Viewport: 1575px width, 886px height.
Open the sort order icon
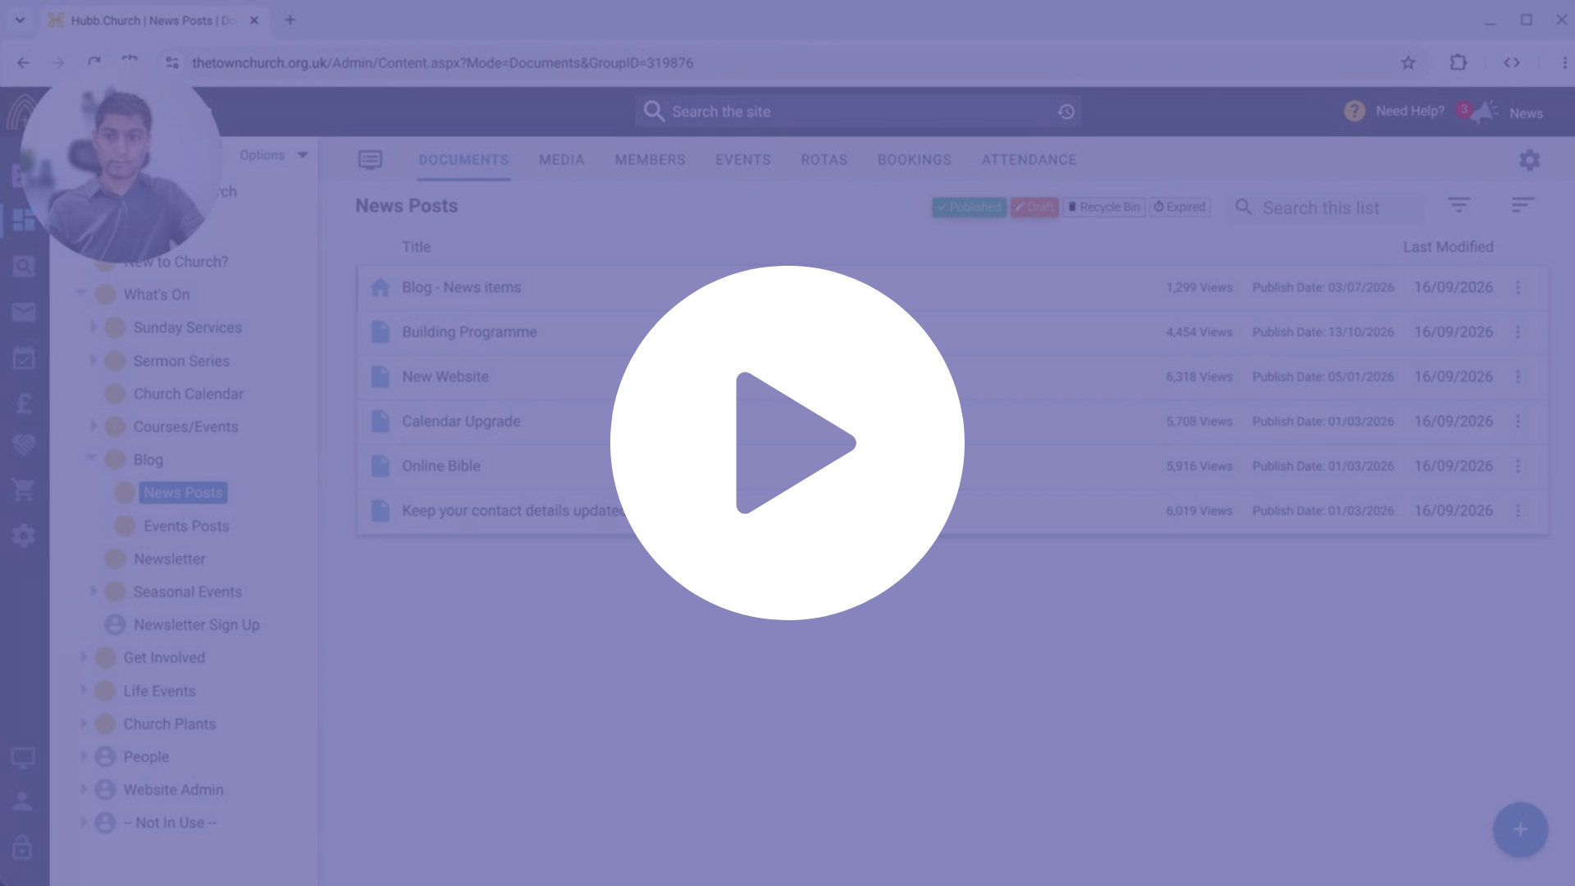(1522, 205)
